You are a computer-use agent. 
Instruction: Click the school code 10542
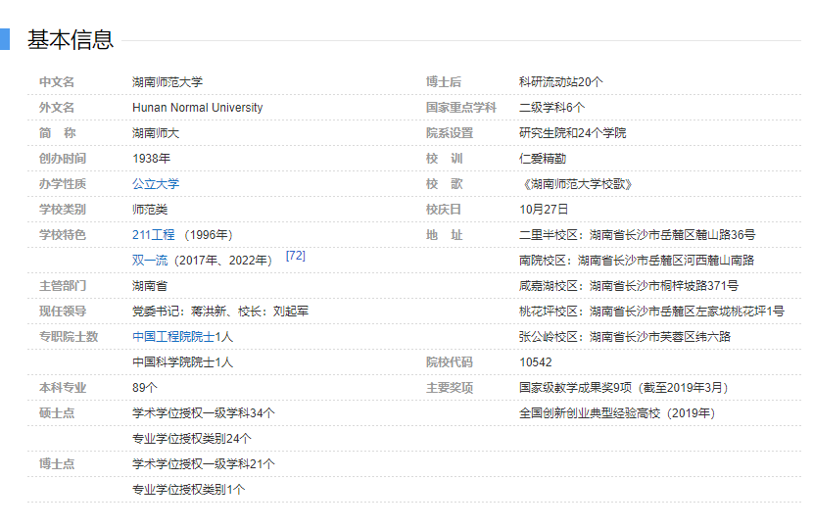536,362
